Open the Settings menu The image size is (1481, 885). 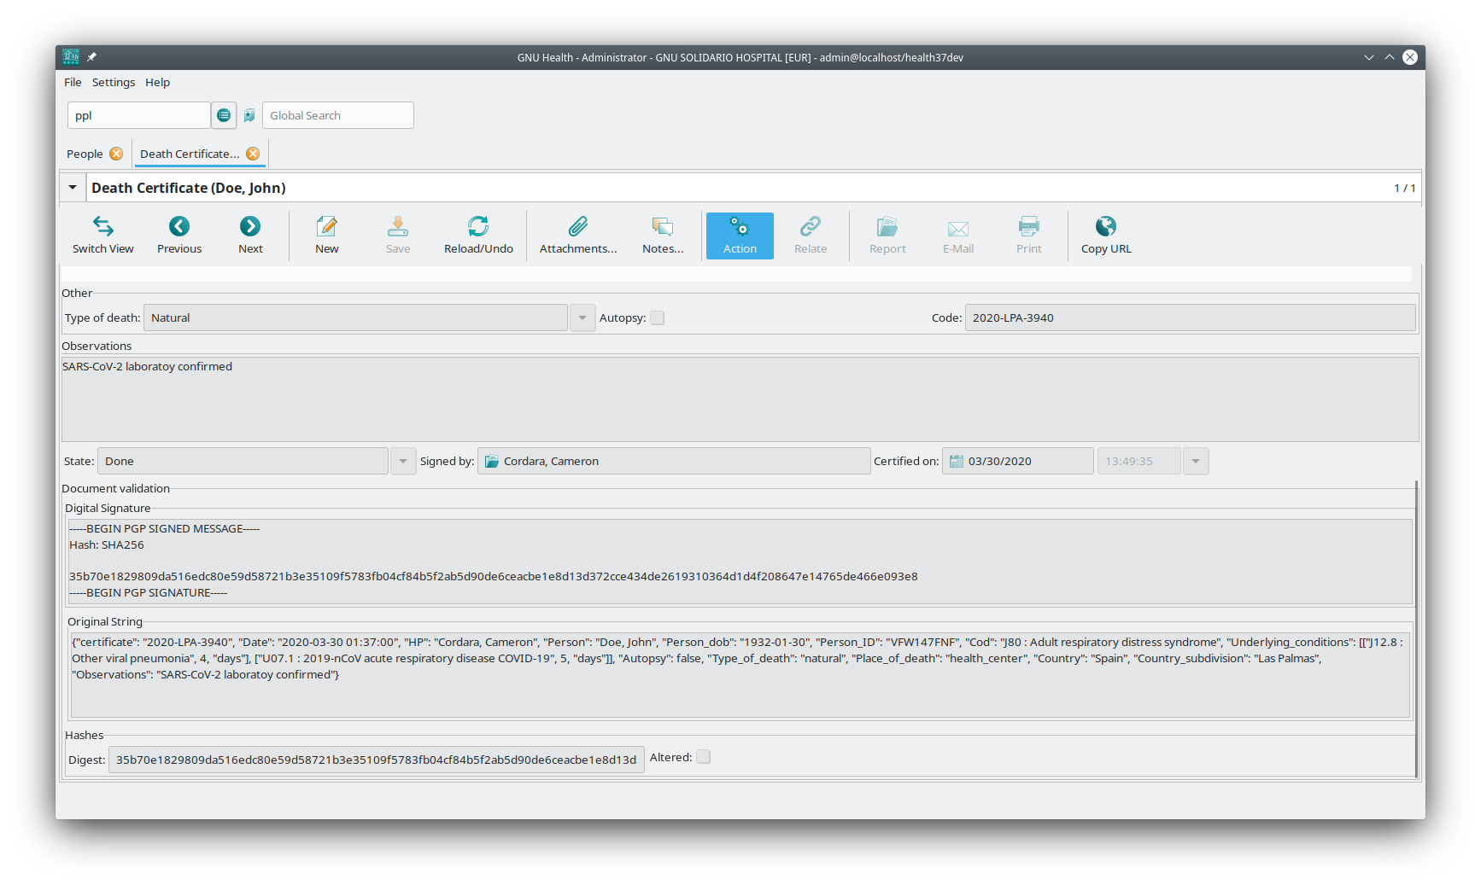(x=114, y=83)
